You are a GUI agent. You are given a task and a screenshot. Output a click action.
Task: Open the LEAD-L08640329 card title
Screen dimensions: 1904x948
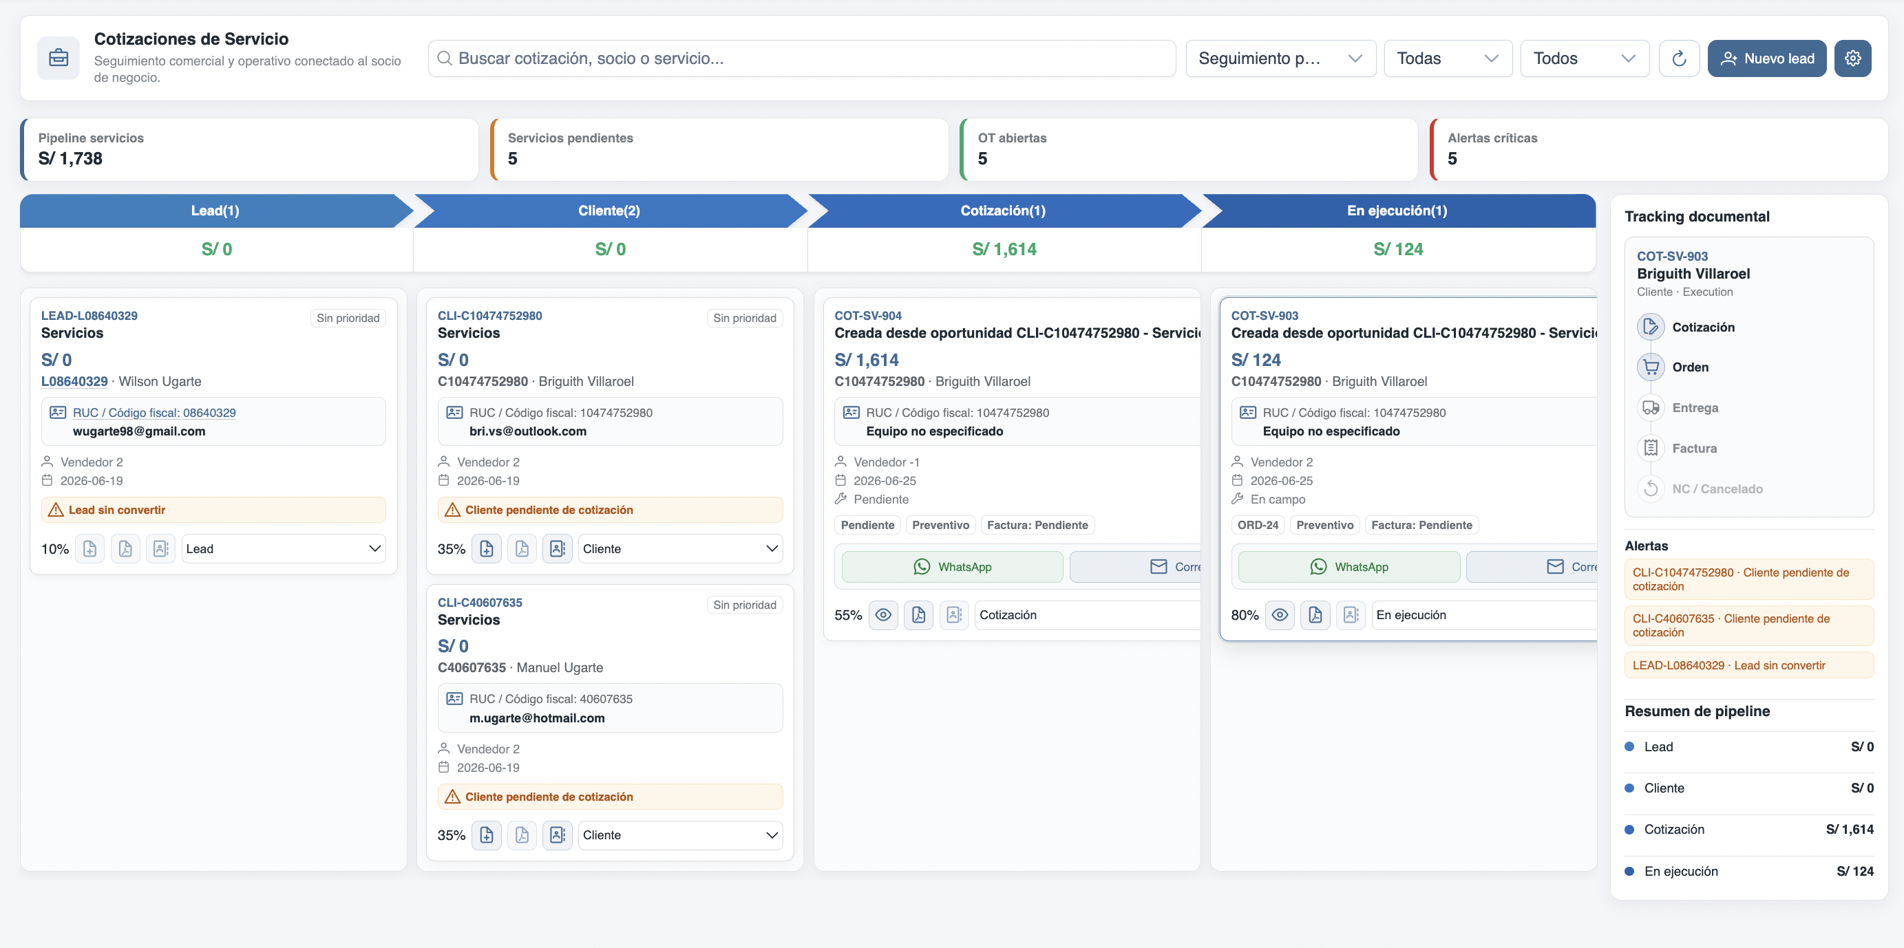point(89,316)
